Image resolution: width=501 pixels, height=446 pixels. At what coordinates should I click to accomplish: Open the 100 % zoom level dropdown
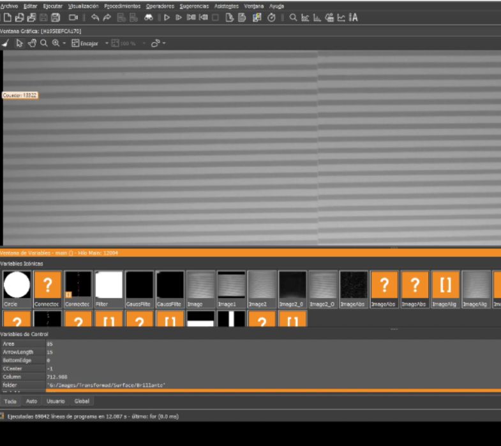pos(144,43)
